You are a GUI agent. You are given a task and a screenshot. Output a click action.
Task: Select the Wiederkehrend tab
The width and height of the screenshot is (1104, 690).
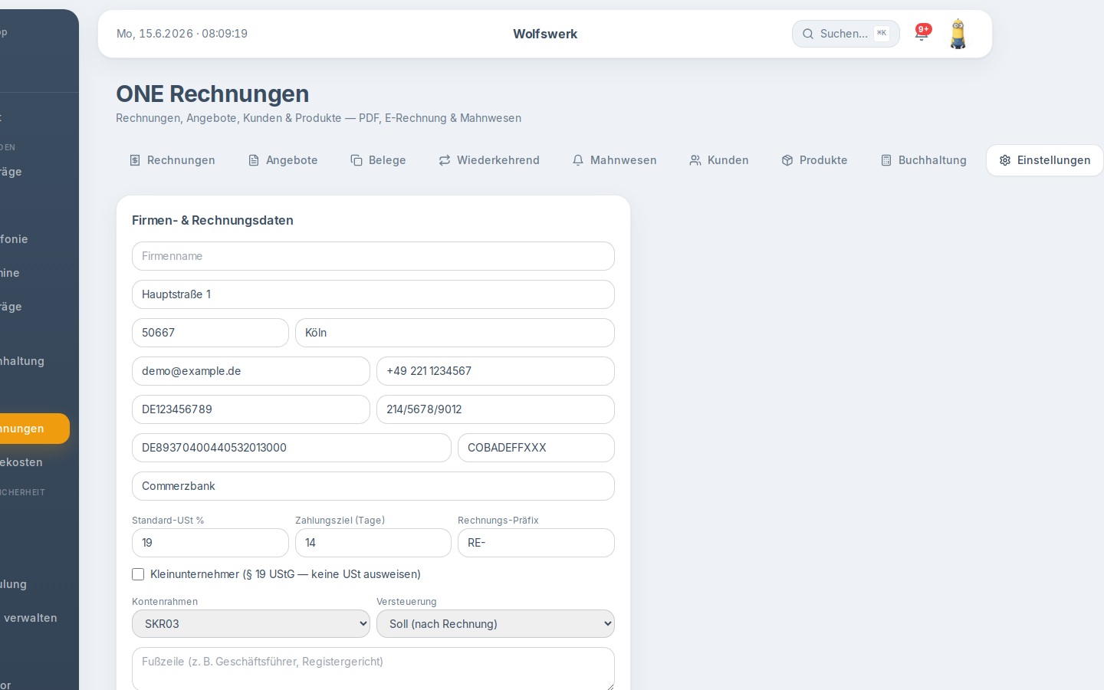pos(489,160)
